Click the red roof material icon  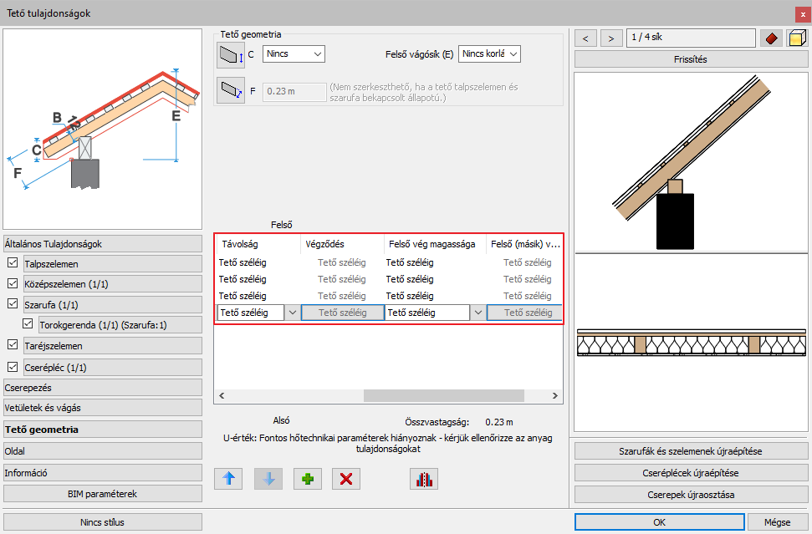[x=771, y=38]
